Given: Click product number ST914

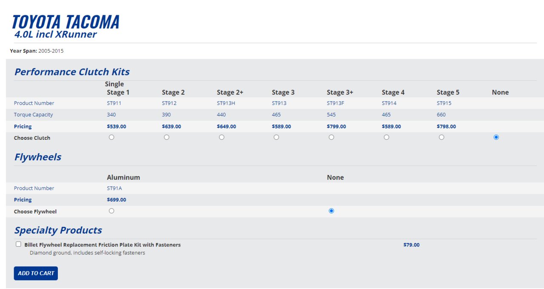Looking at the screenshot, I should (x=389, y=103).
